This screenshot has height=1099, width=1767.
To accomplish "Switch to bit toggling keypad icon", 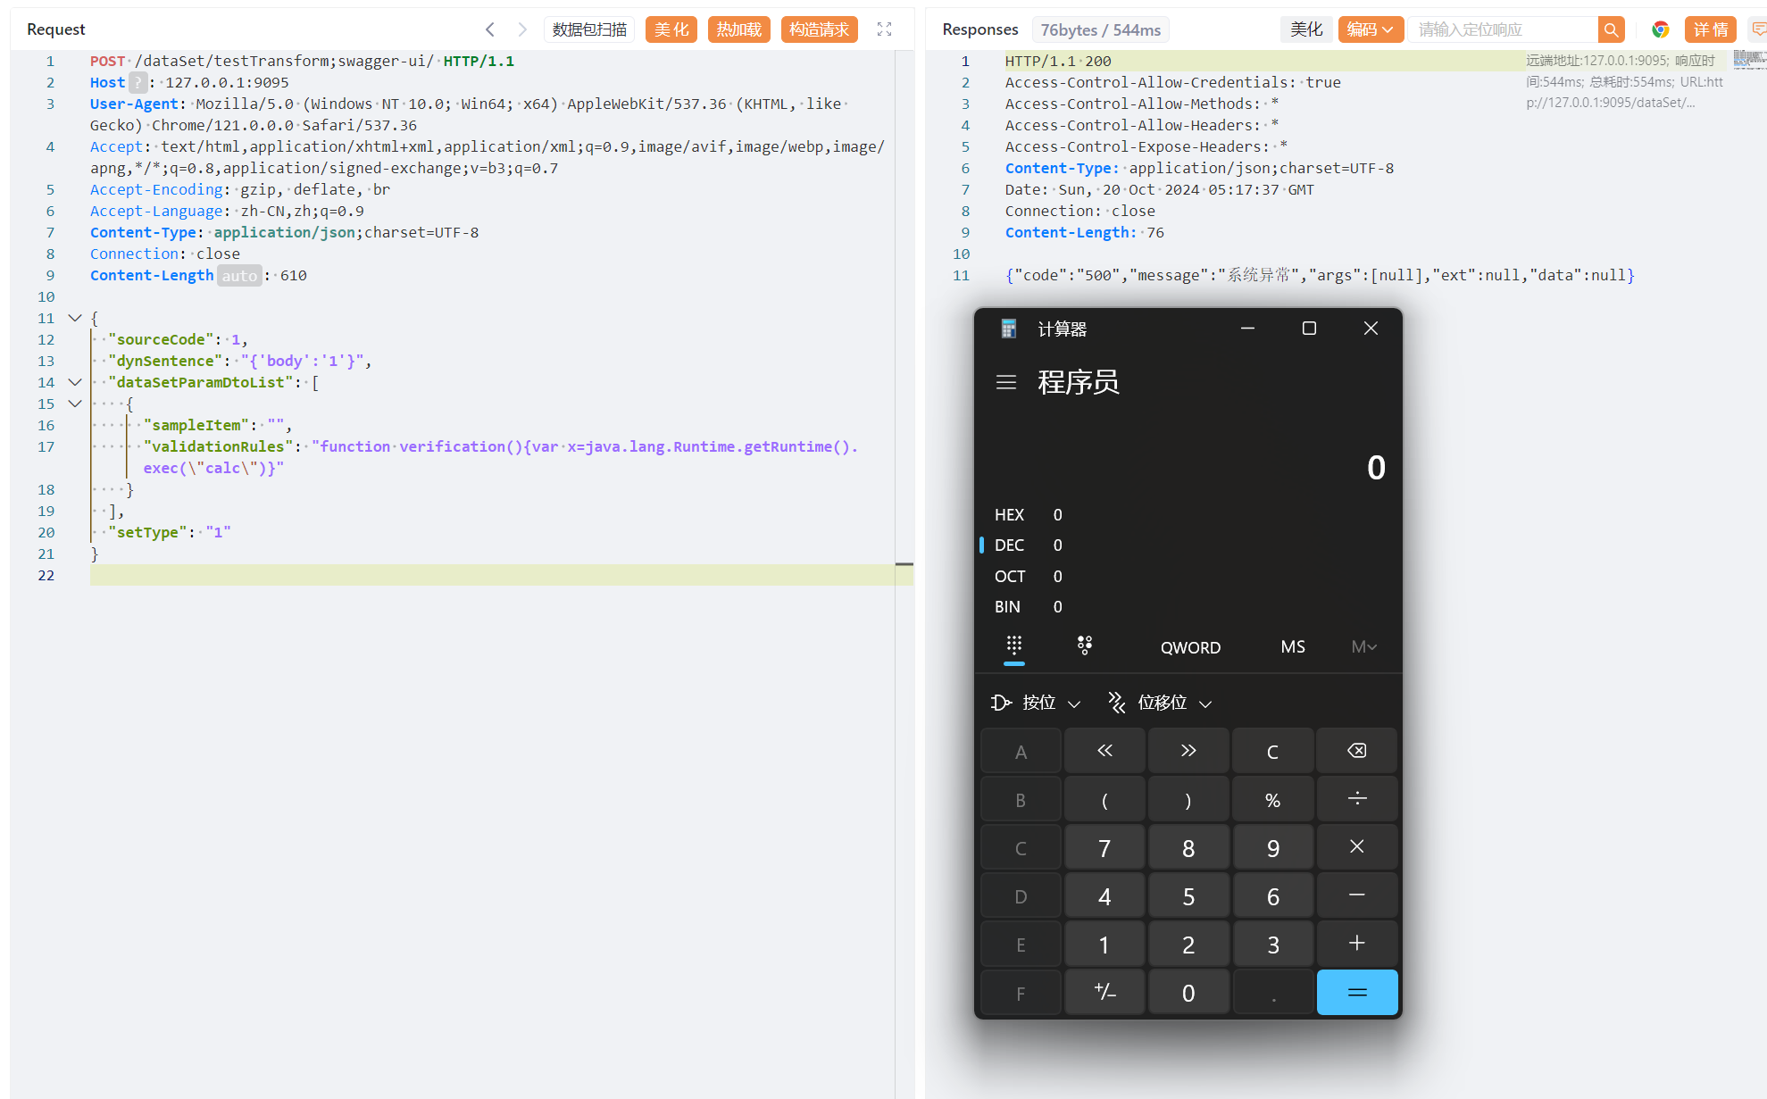I will click(x=1085, y=645).
